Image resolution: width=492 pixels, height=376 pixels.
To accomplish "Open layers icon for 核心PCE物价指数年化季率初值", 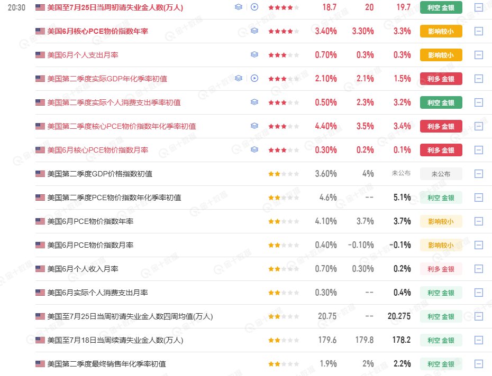I will 254,126.
